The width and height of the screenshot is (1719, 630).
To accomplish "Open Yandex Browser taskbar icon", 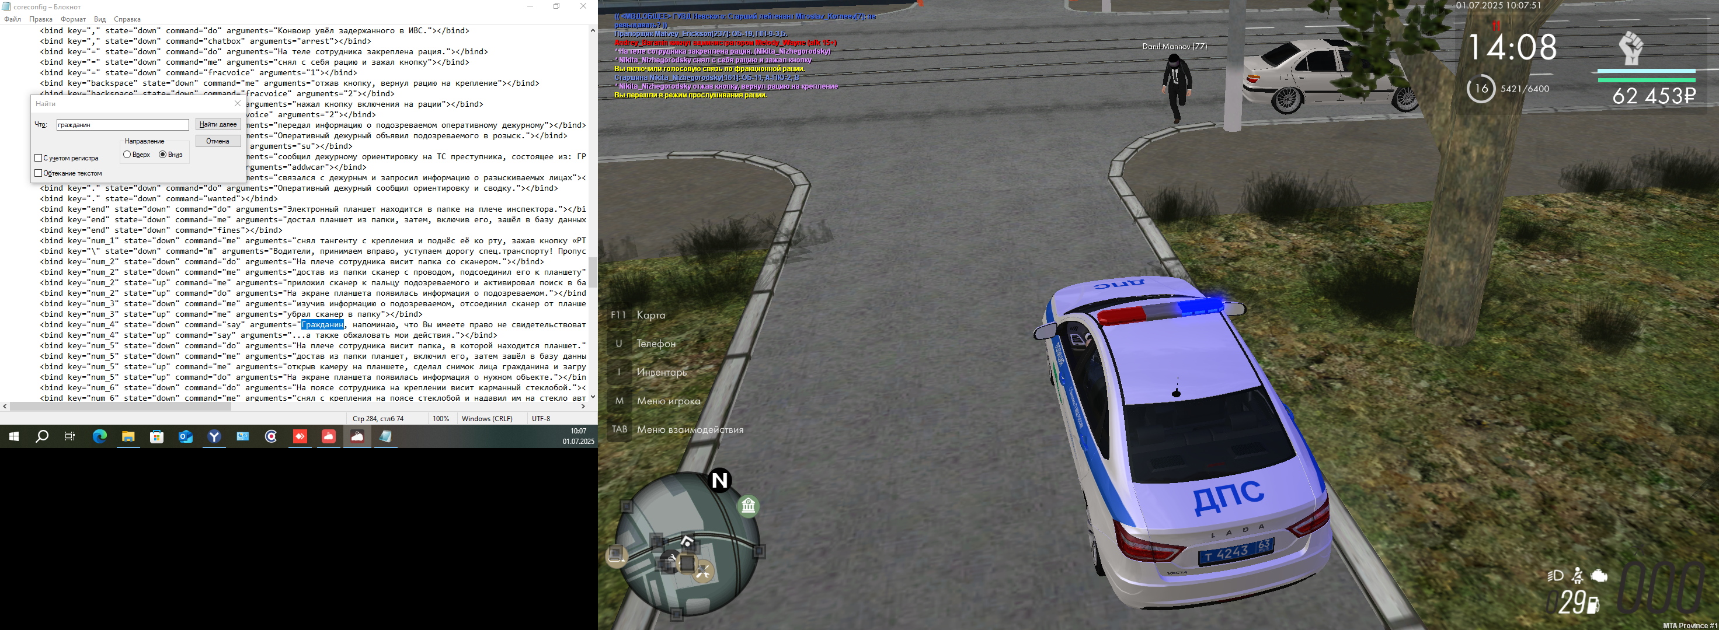I will point(214,437).
